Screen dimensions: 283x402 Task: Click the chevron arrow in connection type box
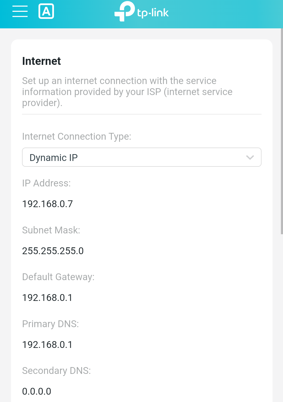(x=250, y=157)
